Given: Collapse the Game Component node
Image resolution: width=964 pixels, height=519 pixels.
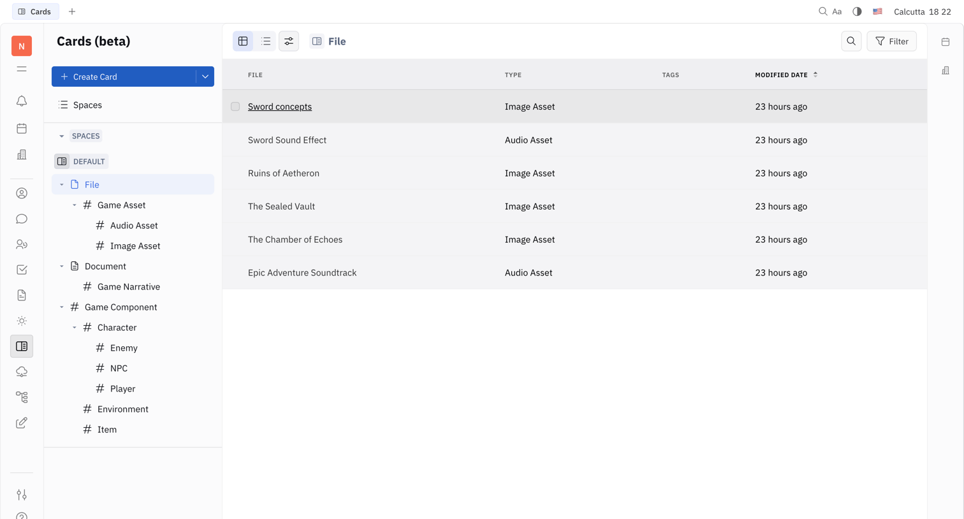Looking at the screenshot, I should tap(62, 307).
